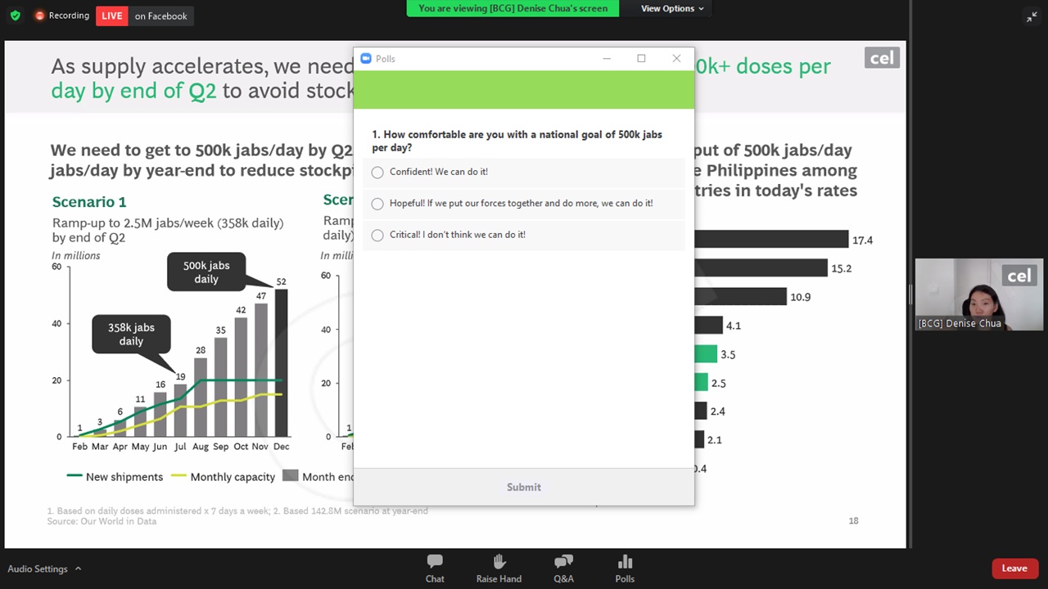This screenshot has width=1048, height=589.
Task: Choose 'Critical! I don't think we can do it!'
Action: [377, 236]
